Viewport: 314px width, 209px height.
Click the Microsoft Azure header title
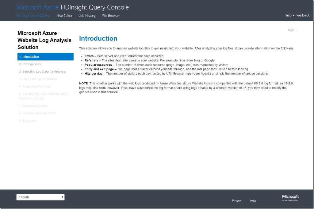(x=37, y=7)
